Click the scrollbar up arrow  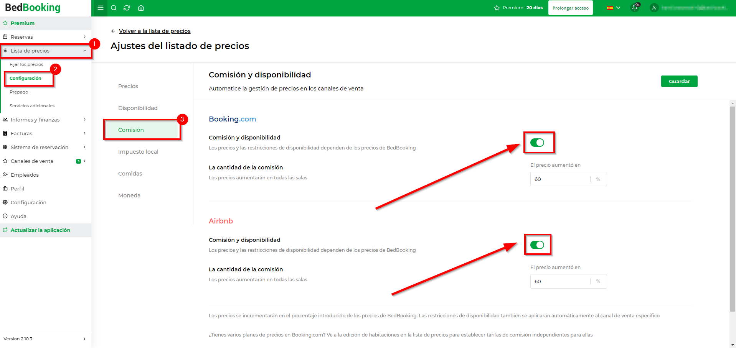point(733,103)
